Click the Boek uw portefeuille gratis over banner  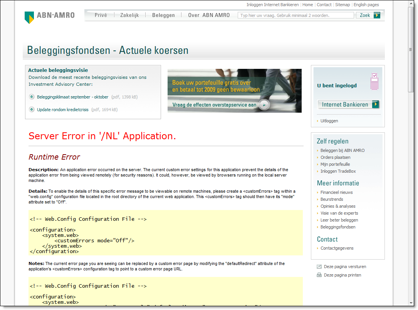[x=216, y=86]
